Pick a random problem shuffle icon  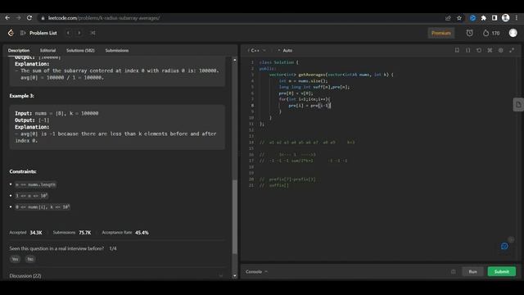[x=93, y=33]
